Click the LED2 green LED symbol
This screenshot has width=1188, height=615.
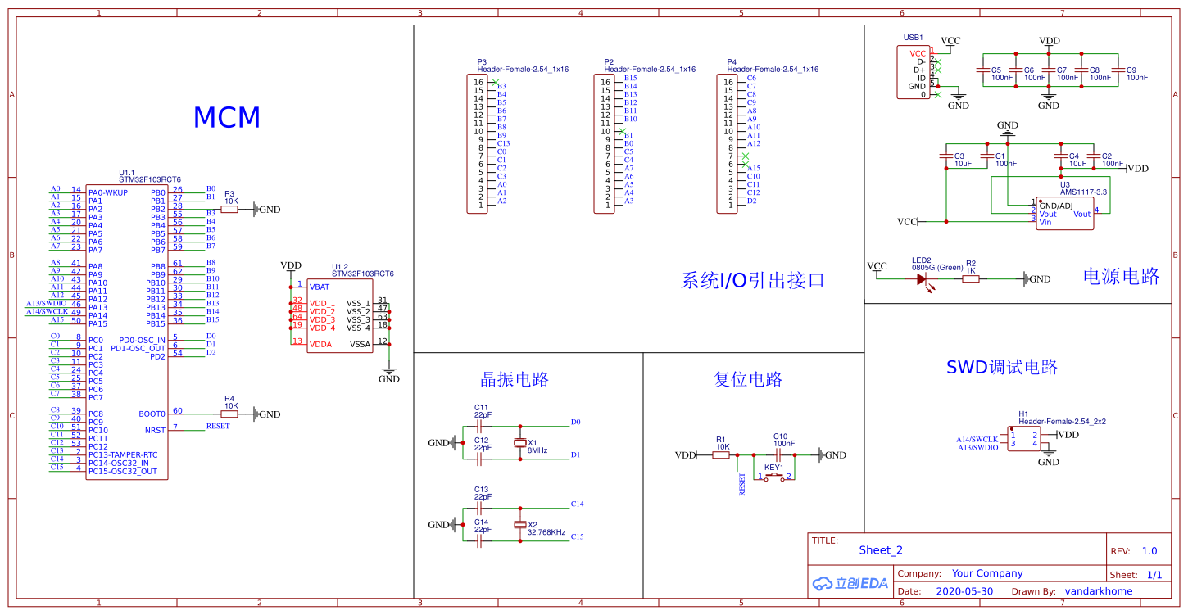(x=922, y=279)
